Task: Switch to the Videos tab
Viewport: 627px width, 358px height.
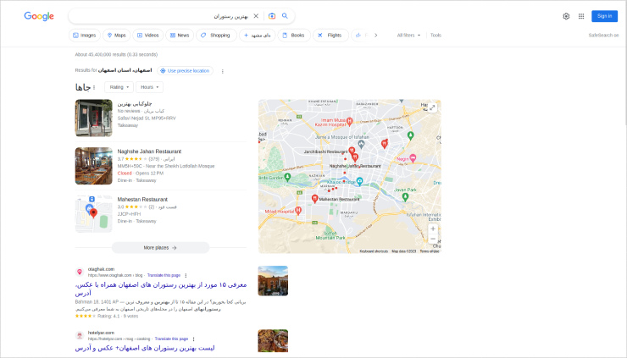Action: tap(148, 36)
